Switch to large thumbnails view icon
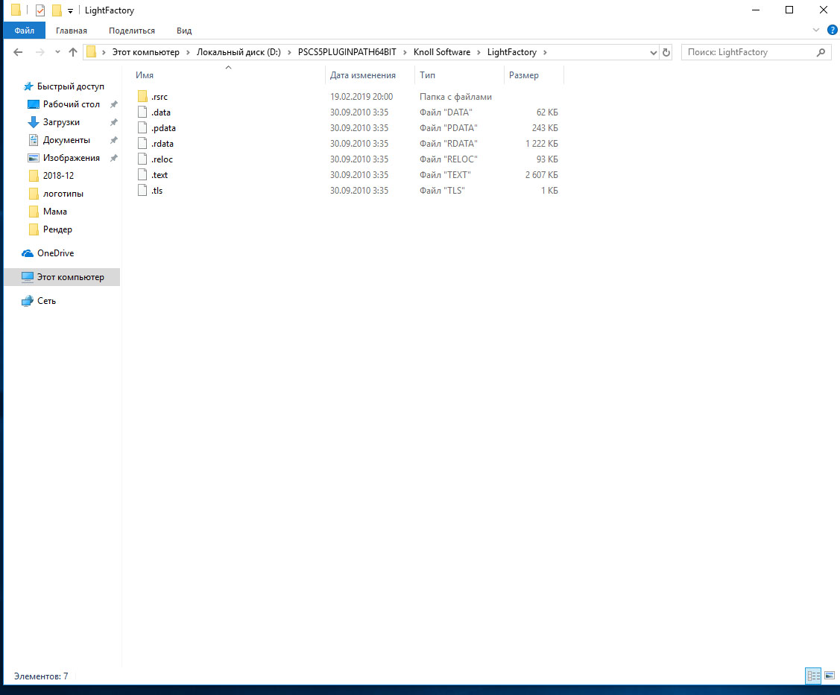The height and width of the screenshot is (695, 840). 830,676
